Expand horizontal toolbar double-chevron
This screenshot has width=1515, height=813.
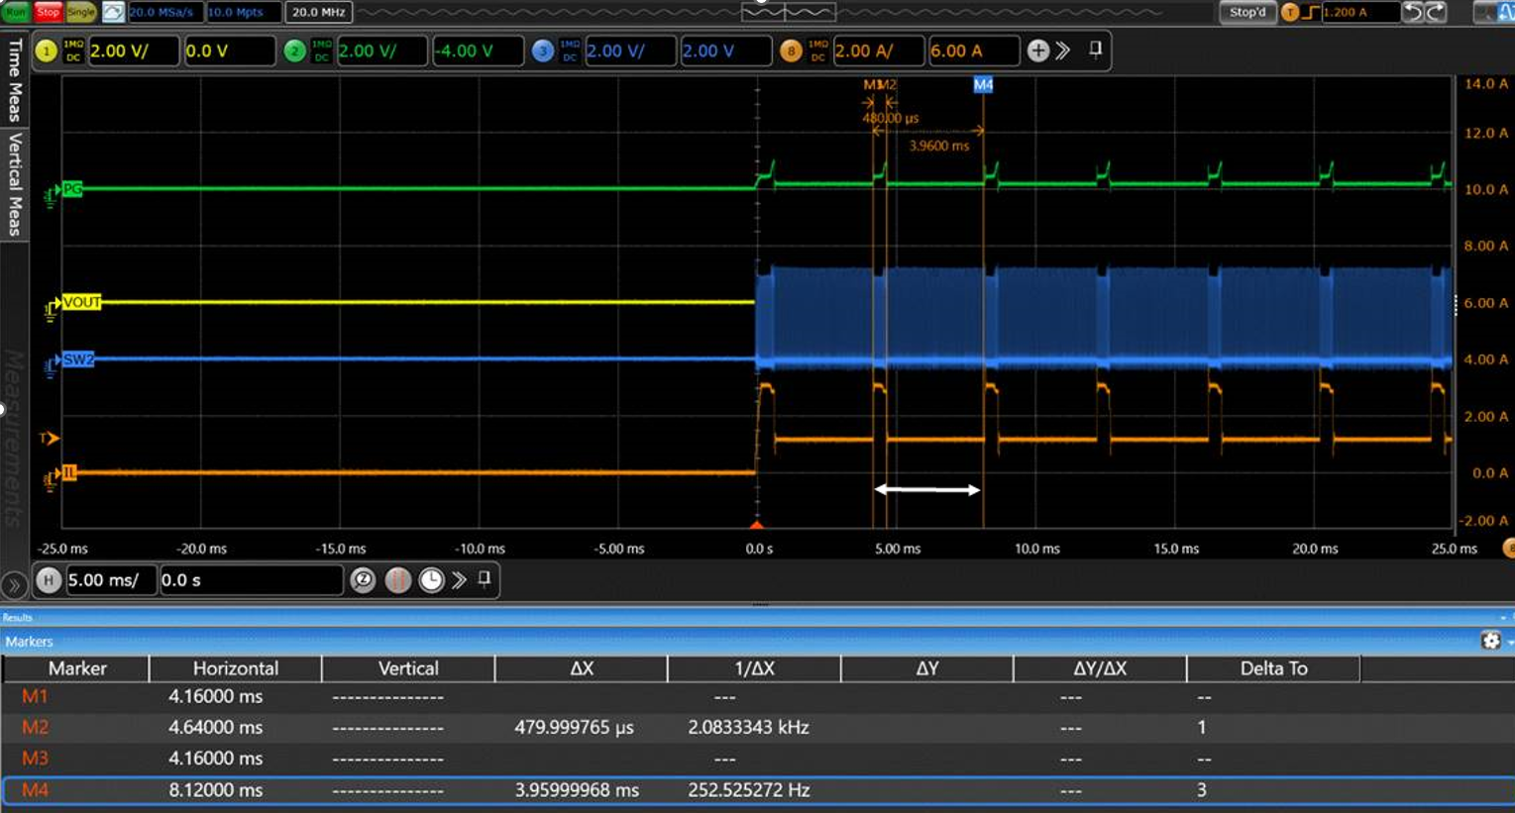(459, 580)
